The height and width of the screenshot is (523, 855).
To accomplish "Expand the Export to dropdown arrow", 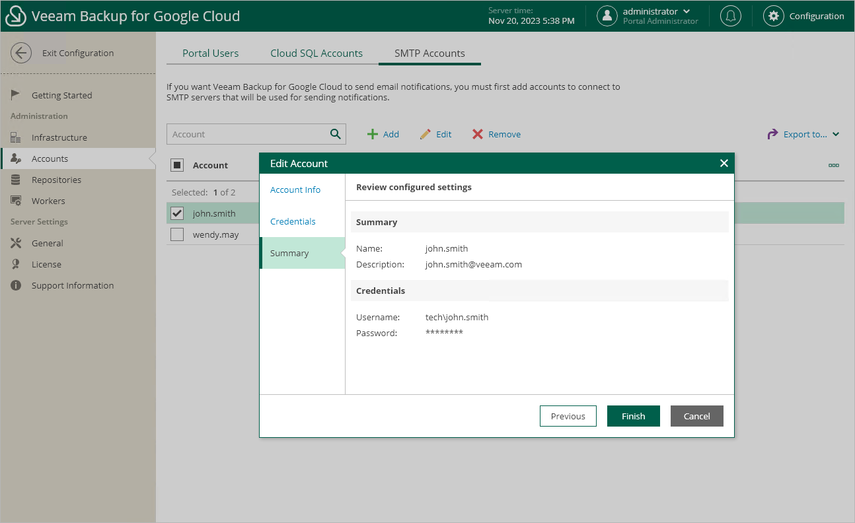I will [x=836, y=134].
